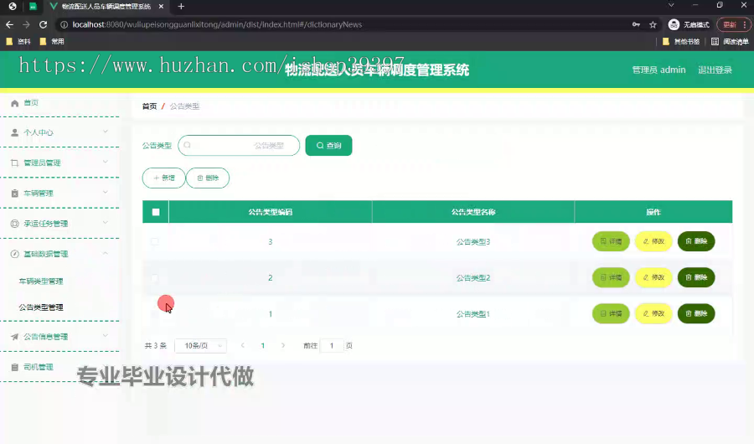Click the 新增 add button

[x=163, y=178]
